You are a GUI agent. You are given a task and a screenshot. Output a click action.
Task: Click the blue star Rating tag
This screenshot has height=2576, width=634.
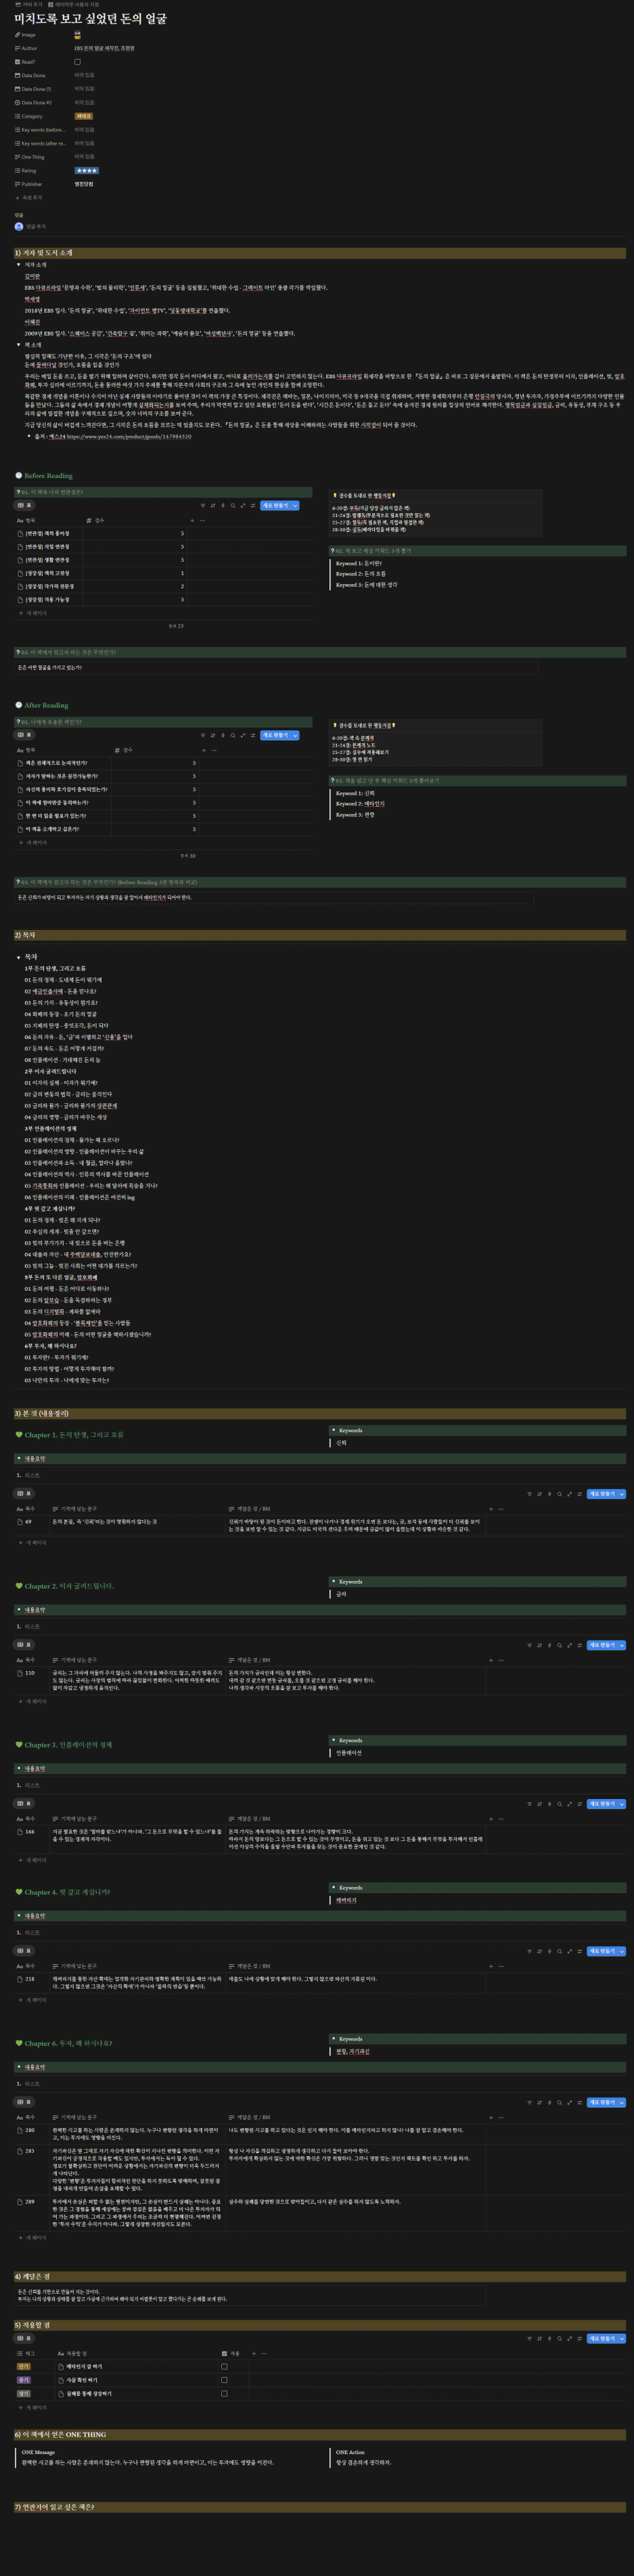[86, 171]
